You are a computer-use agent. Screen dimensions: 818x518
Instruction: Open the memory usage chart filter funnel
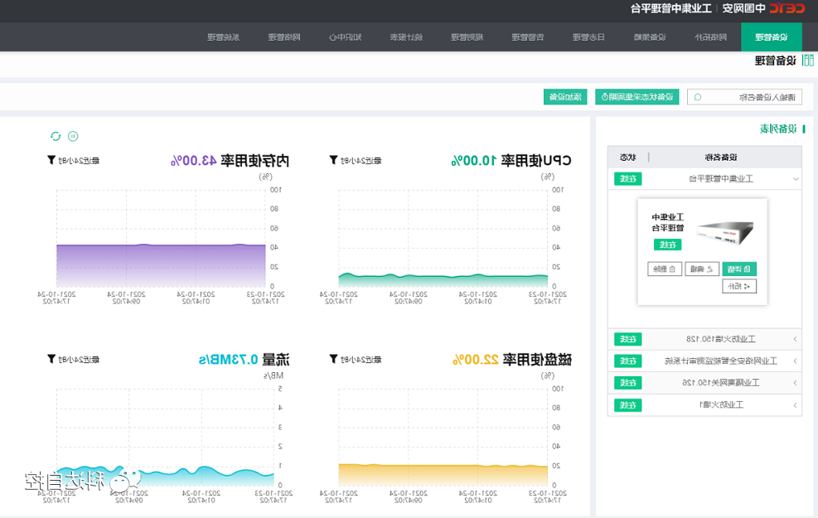point(51,160)
